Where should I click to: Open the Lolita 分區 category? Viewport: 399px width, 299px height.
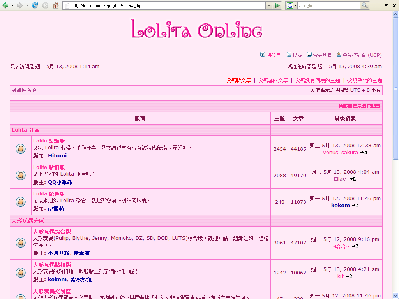[25, 130]
